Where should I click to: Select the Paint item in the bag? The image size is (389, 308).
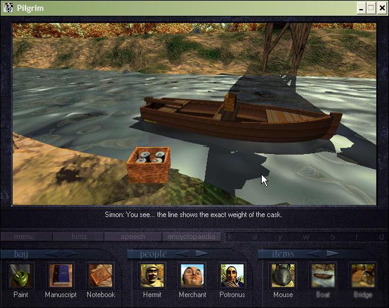coord(21,275)
